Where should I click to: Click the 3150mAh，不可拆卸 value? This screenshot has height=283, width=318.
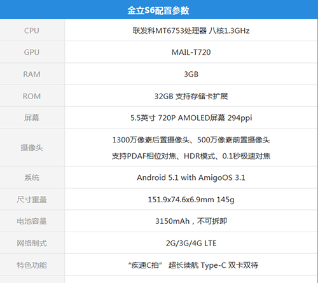(191, 221)
